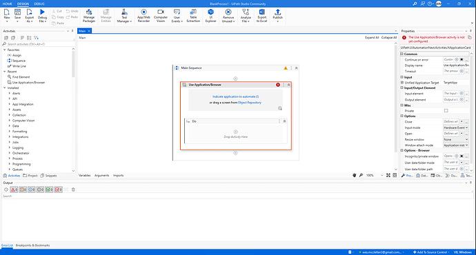Viewport: 476px width, 255px height.
Task: Open the Computer Vision tool
Action: [161, 15]
